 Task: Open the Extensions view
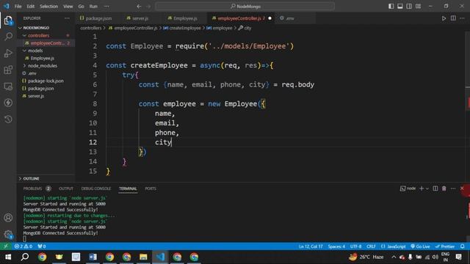click(x=8, y=70)
